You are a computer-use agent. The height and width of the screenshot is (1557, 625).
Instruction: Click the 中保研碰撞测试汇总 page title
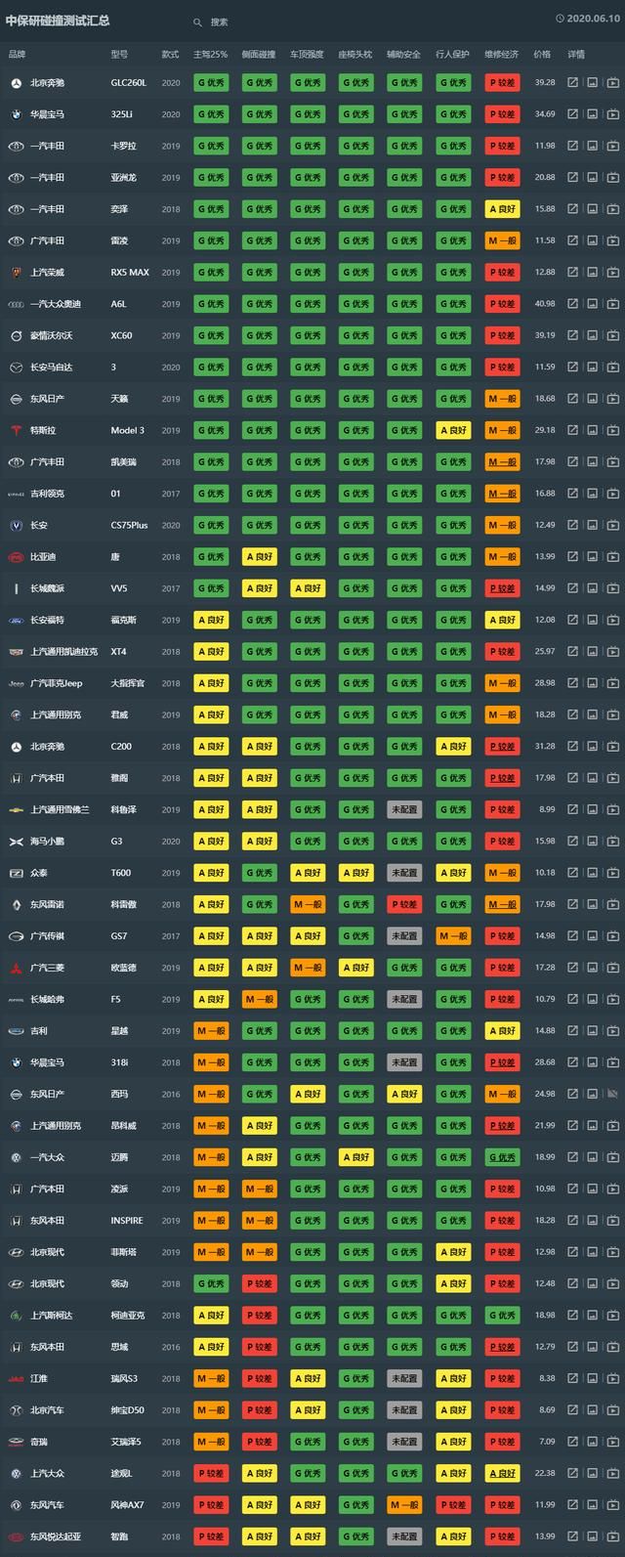click(58, 21)
